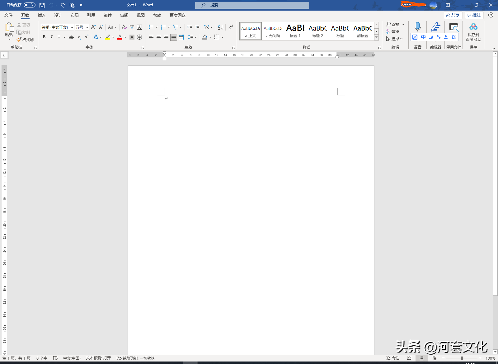Open the Insert (插入) tab
498x364 pixels.
coord(41,15)
